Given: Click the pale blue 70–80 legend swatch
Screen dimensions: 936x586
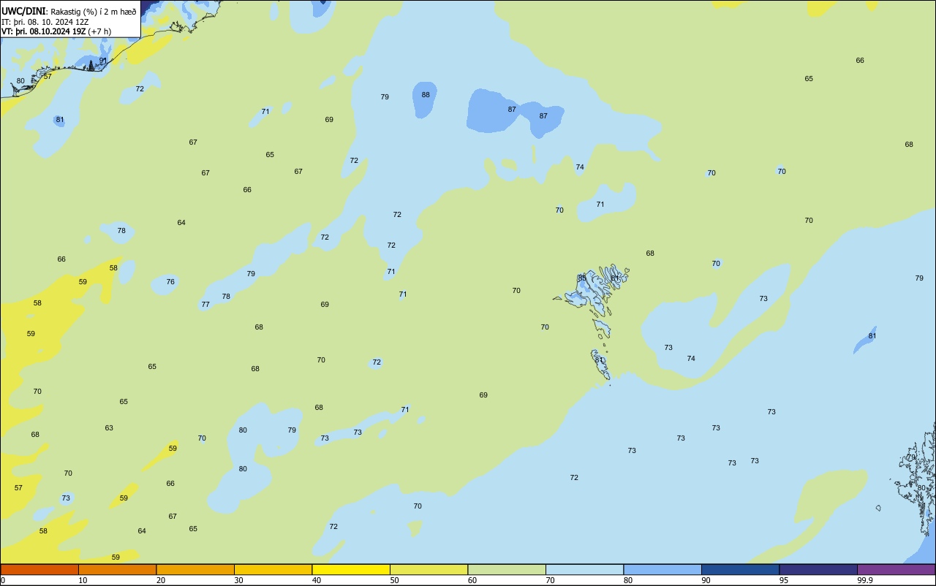Looking at the screenshot, I should click(x=584, y=570).
